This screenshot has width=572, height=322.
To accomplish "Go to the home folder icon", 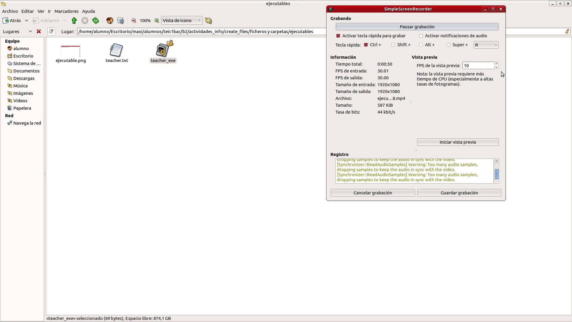I will pyautogui.click(x=110, y=21).
